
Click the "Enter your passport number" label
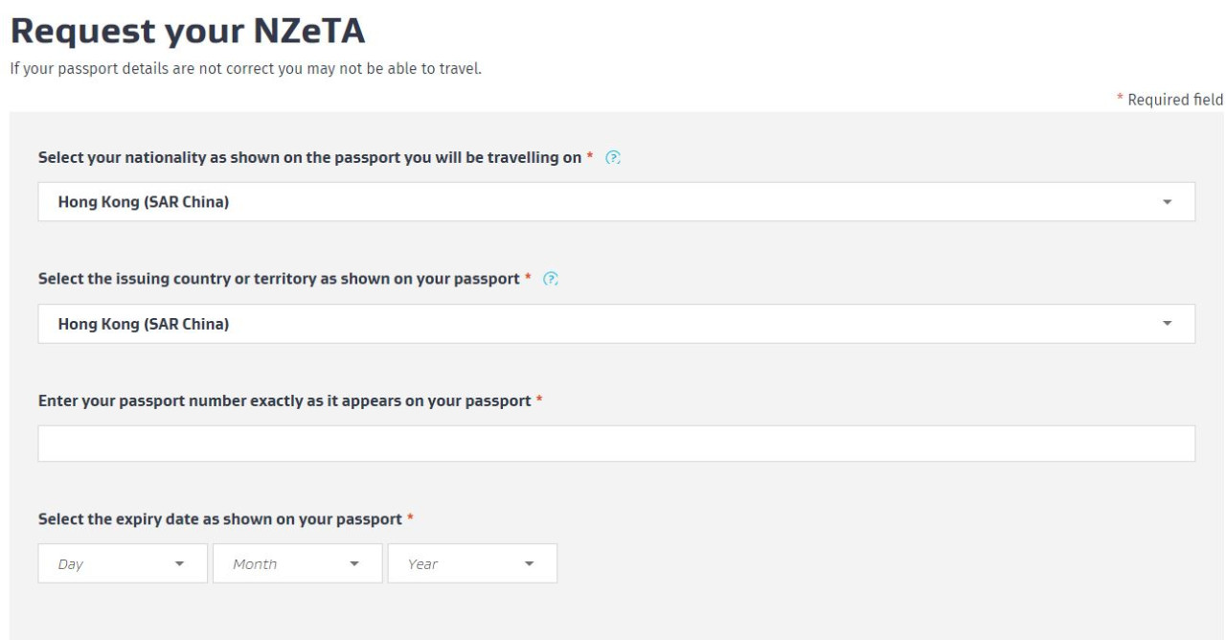(x=284, y=401)
